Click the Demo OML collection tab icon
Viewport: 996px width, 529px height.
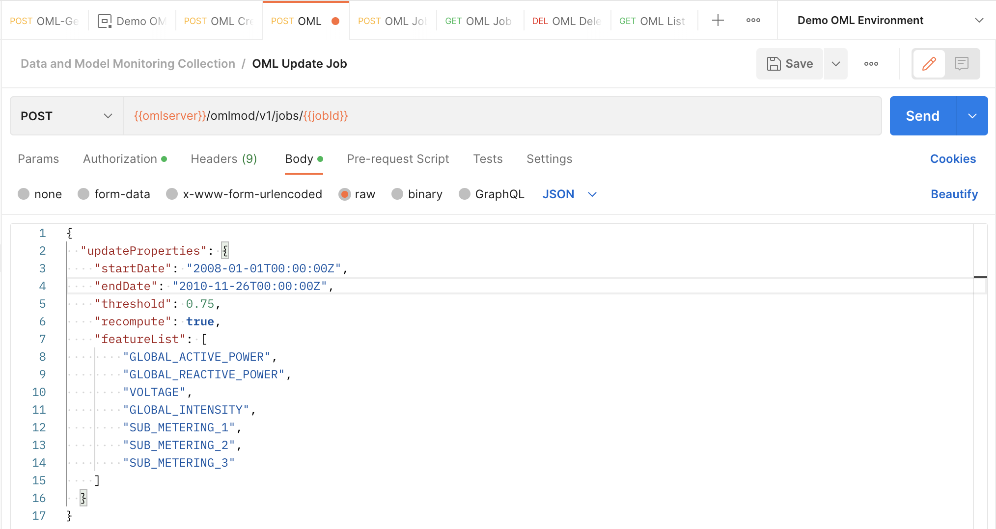point(105,21)
